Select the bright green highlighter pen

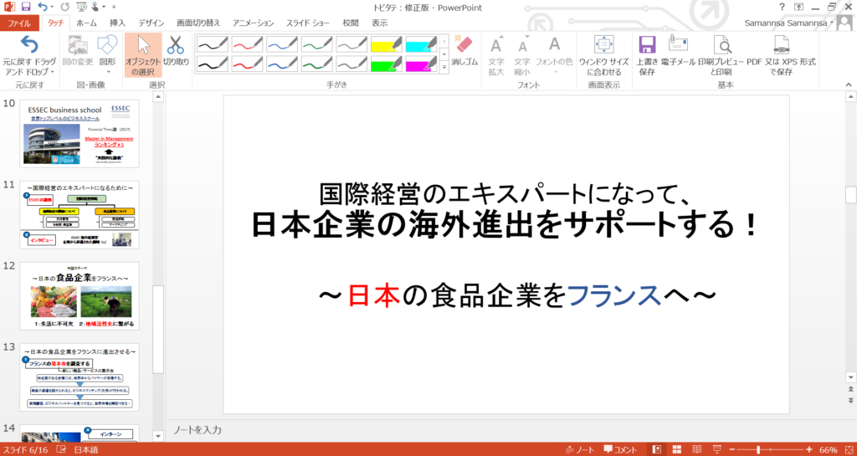pyautogui.click(x=387, y=64)
